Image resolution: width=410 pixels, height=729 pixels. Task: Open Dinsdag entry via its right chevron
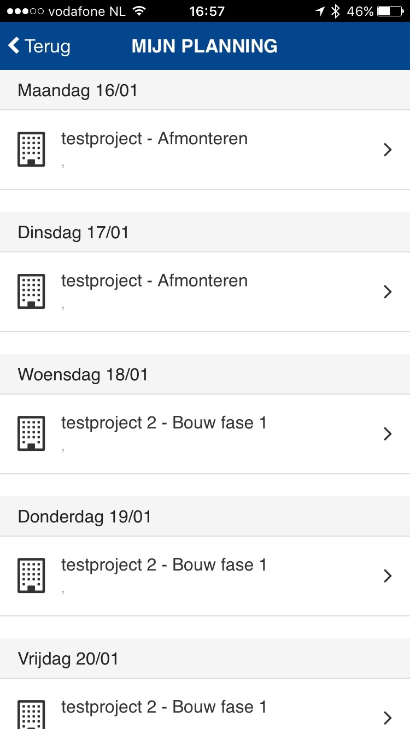388,292
